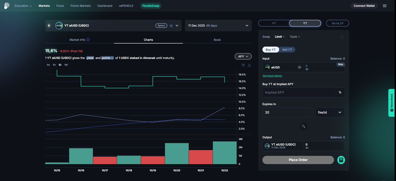
Task: Open the Limit order type dropdown
Action: point(280,37)
